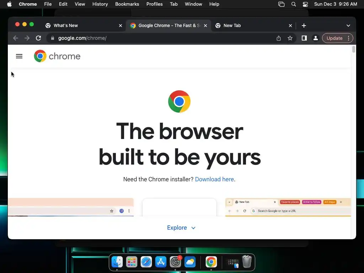
Task: Close the Google Chrome tab
Action: 205,26
